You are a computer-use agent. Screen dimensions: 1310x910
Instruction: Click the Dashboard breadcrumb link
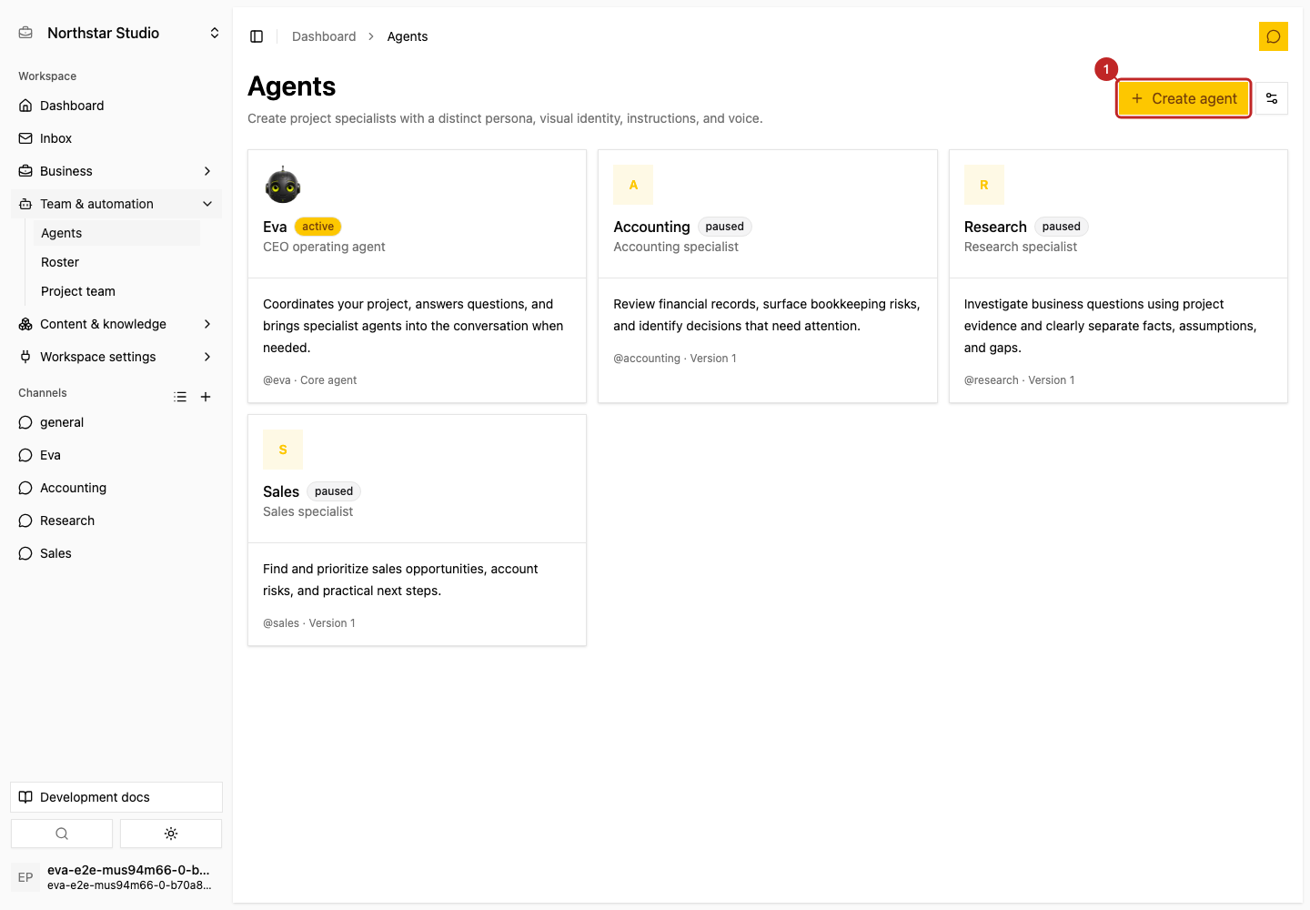(x=324, y=36)
